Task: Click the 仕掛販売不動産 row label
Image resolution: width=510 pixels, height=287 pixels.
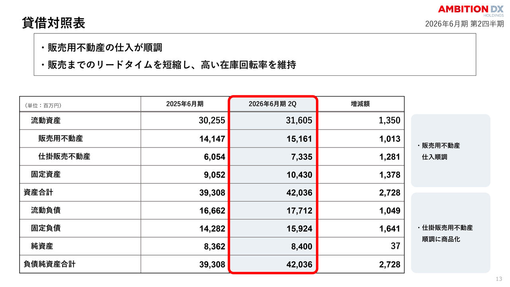Action: point(64,156)
